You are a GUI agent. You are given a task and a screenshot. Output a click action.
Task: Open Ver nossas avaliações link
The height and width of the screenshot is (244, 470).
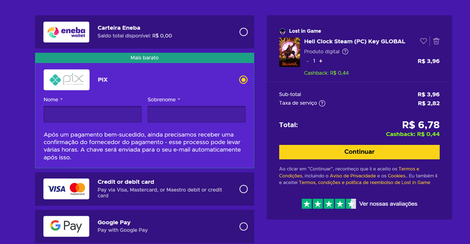click(x=388, y=204)
